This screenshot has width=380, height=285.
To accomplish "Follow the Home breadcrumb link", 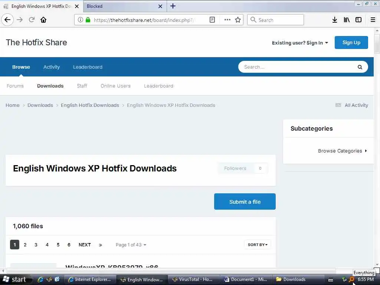I will (x=13, y=105).
